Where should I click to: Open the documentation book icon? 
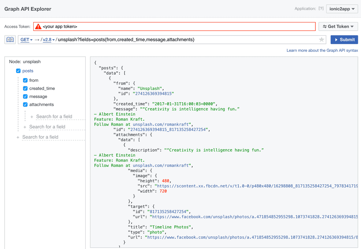[x=10, y=40]
